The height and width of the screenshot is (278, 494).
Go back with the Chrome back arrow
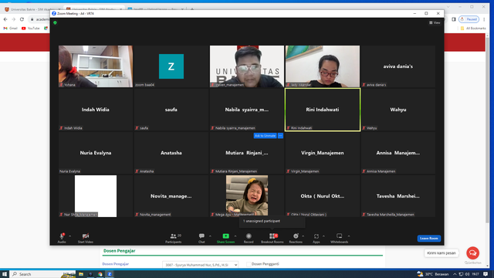click(x=5, y=19)
